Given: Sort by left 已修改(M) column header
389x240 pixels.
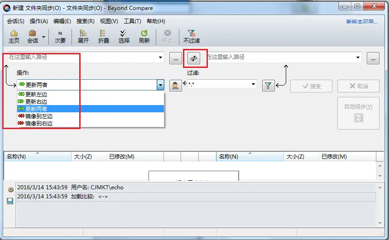Looking at the screenshot, I should (x=135, y=157).
